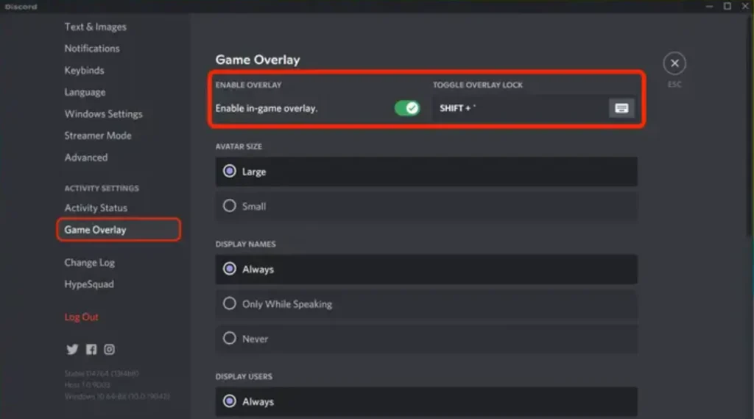Open the Instagram social link icon
Viewport: 754px width, 419px height.
coord(109,350)
